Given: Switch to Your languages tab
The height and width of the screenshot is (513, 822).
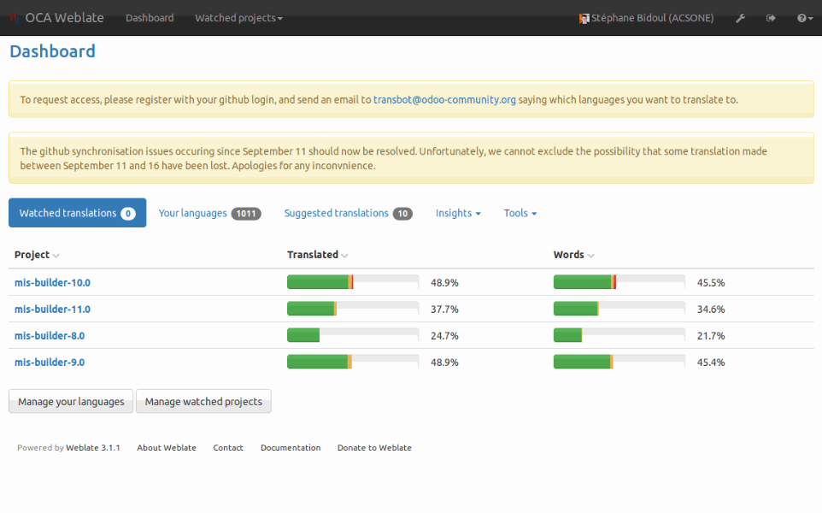Looking at the screenshot, I should pyautogui.click(x=209, y=213).
